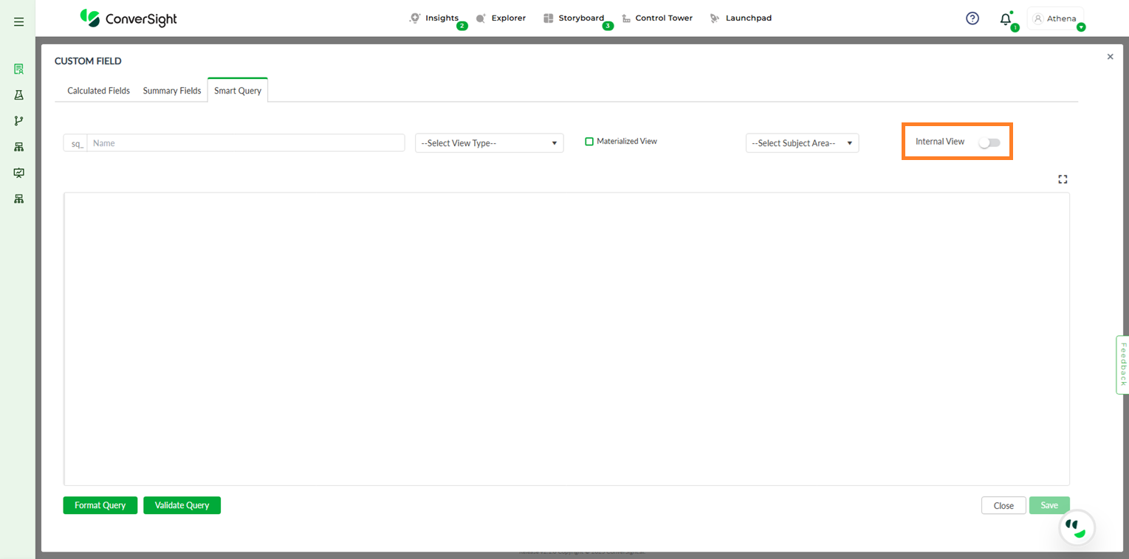Open the chat assistant bubble icon

click(x=1077, y=527)
